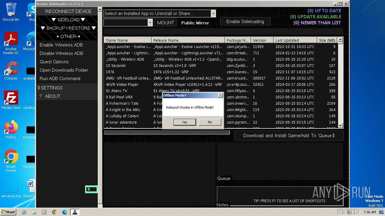
Task: Collapse the OTHER section
Action: pyautogui.click(x=68, y=36)
